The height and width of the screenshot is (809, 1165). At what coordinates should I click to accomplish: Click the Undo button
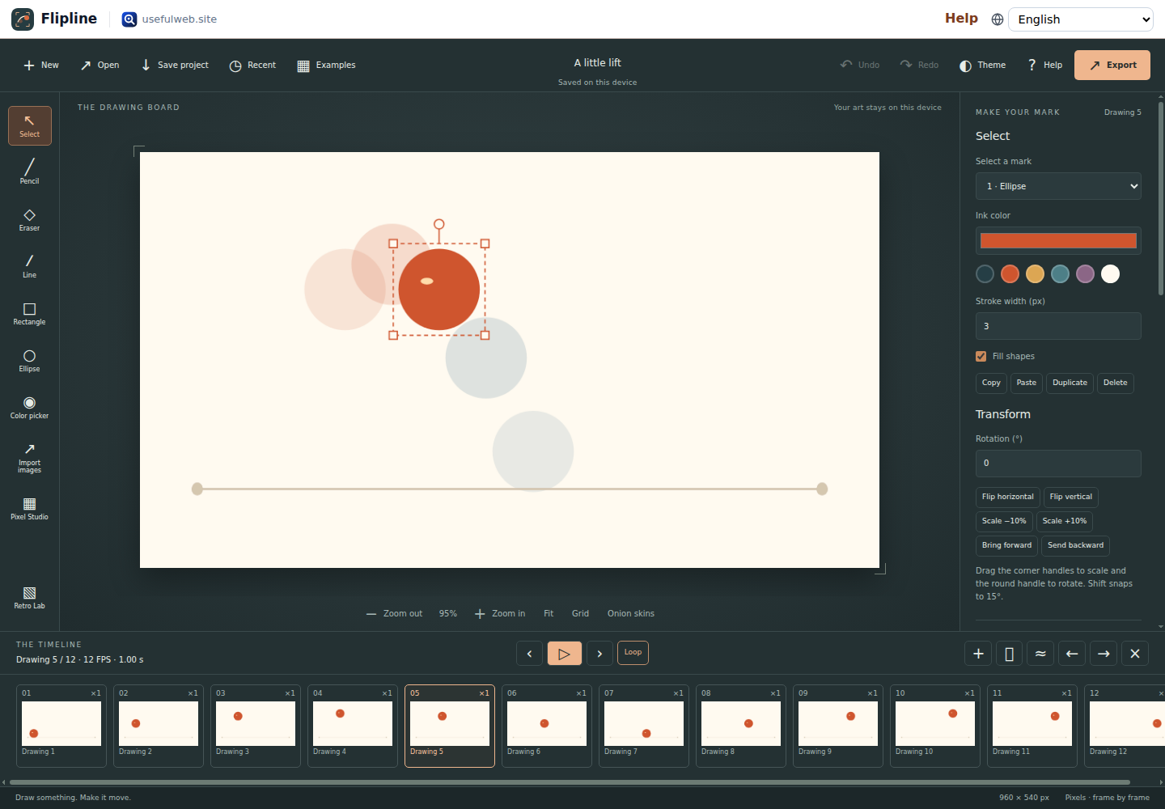pos(860,65)
